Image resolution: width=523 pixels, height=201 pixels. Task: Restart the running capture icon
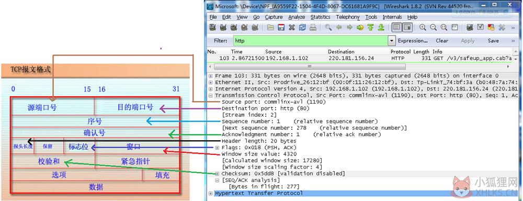255,28
